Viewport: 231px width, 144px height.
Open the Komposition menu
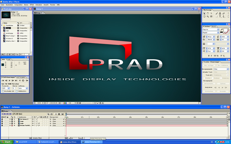point(18,5)
